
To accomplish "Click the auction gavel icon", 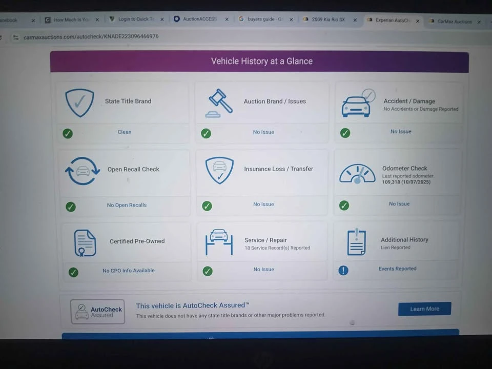I will [x=219, y=104].
